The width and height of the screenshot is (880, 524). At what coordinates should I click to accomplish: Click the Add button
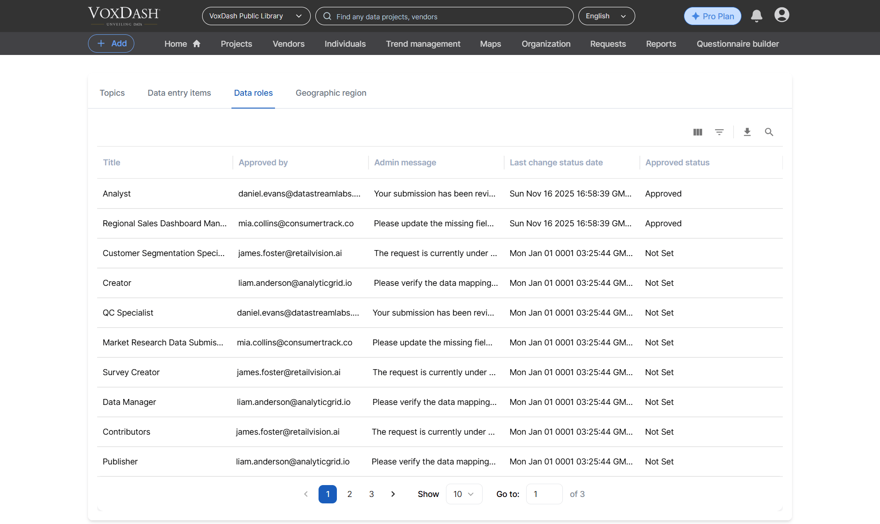111,44
